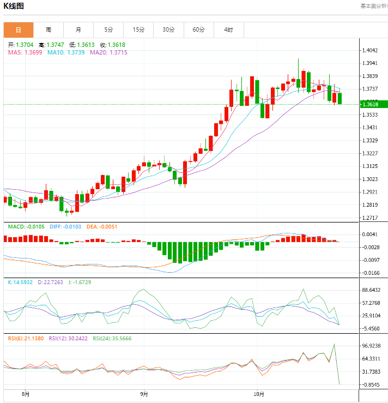The image size is (388, 403).
Task: Click the 收:1.3618 close value
Action: point(113,45)
